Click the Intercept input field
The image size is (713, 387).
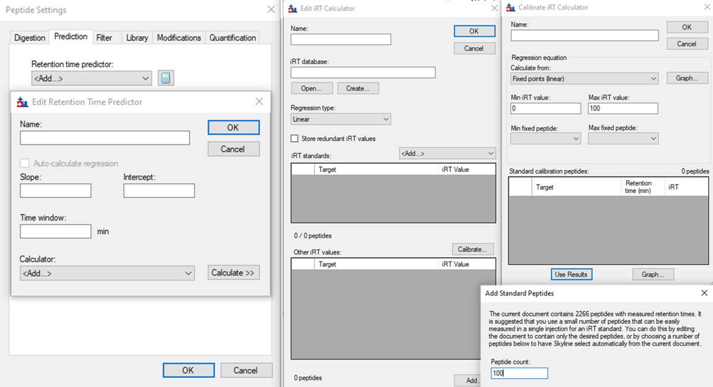[x=159, y=191]
